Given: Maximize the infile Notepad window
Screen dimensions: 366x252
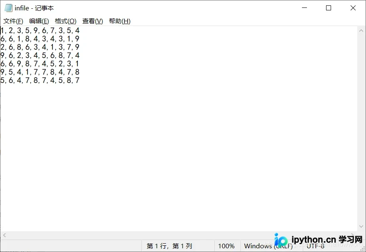Looking at the screenshot, I should tap(329, 8).
